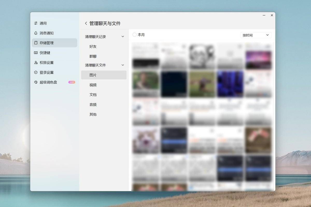This screenshot has width=311, height=207.
Task: Open the 按时间 sorting dropdown
Action: (x=255, y=35)
